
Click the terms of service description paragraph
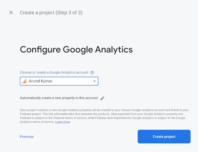point(104,116)
